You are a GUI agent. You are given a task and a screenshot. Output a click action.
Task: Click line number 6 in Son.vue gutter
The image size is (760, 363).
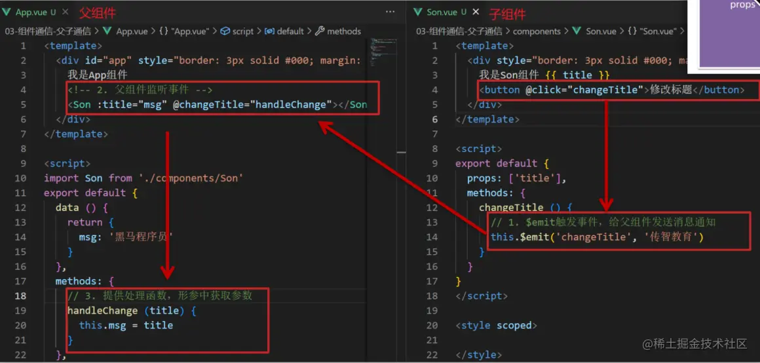pos(435,119)
